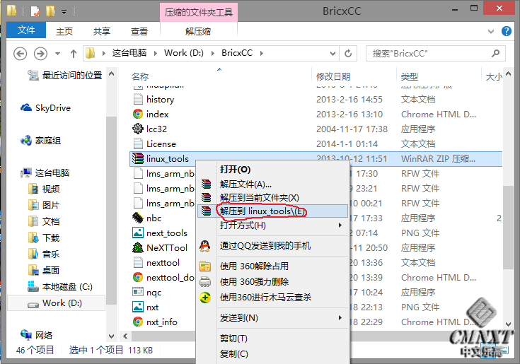520x364 pixels.
Task: Sort by the 名称 column header
Action: (140, 77)
